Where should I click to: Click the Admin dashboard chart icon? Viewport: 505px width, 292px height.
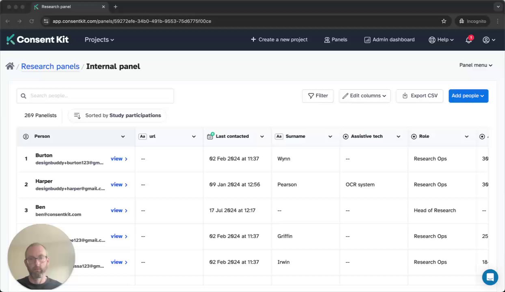click(367, 40)
